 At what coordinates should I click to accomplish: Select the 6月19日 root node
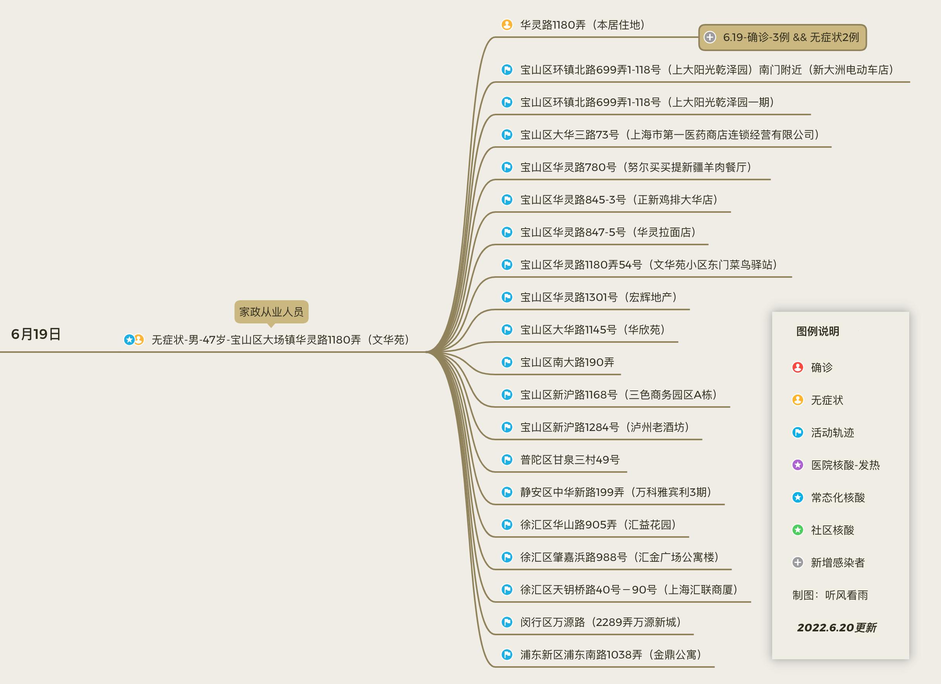coord(36,334)
